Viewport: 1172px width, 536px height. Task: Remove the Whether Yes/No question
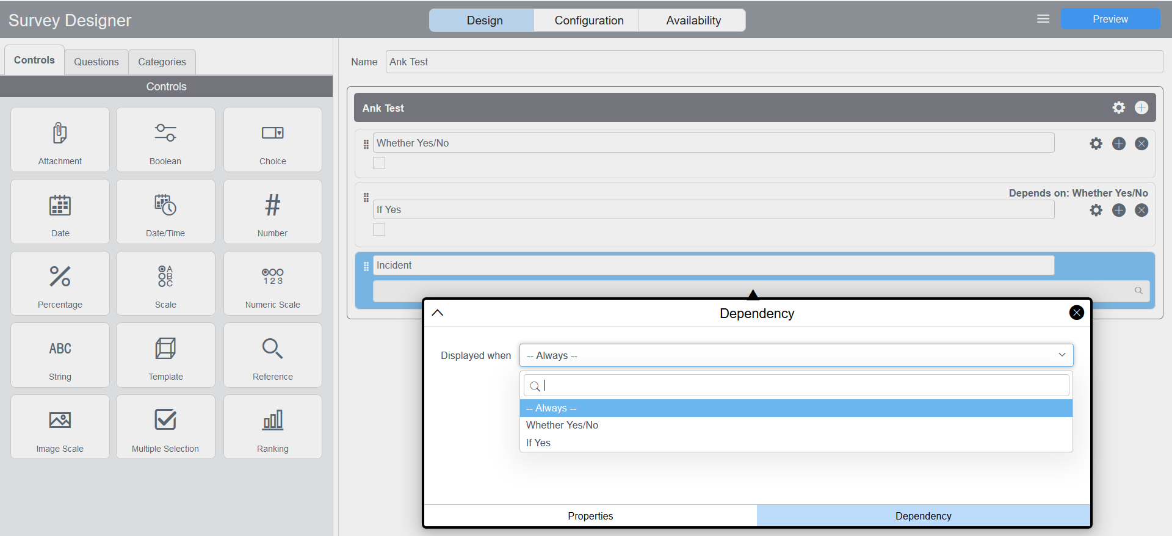tap(1141, 143)
